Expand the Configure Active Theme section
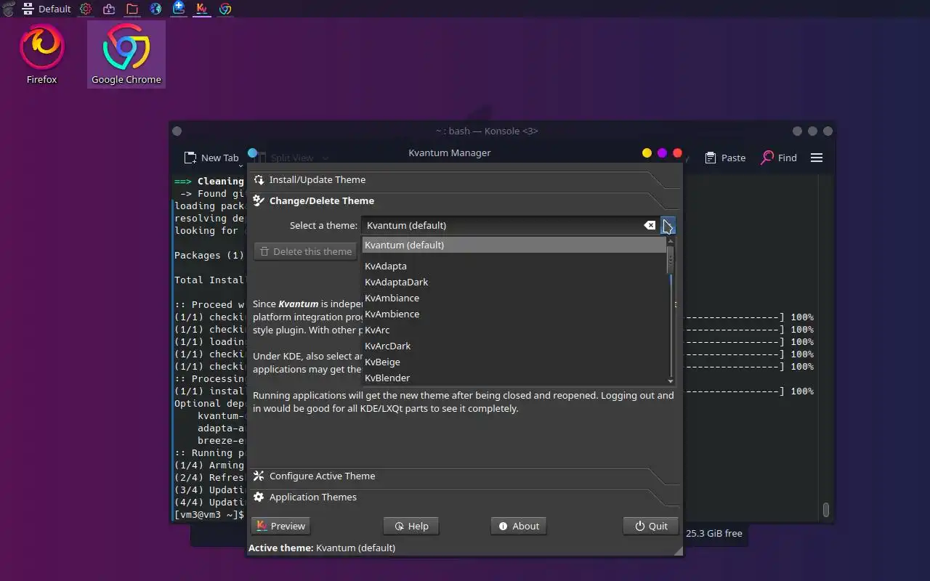The height and width of the screenshot is (581, 930). [464, 476]
